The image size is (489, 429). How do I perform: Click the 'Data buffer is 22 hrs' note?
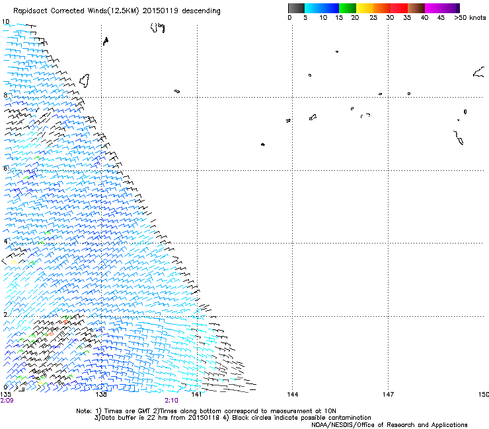[233, 418]
